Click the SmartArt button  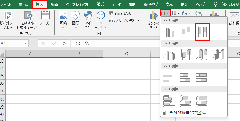pos(120,13)
